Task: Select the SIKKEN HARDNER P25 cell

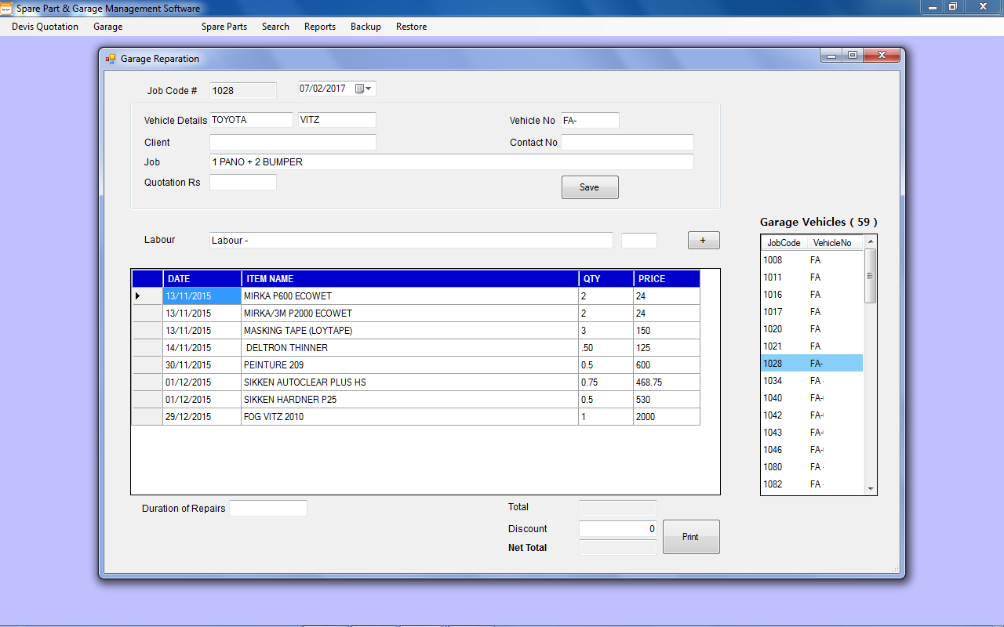Action: (x=409, y=400)
